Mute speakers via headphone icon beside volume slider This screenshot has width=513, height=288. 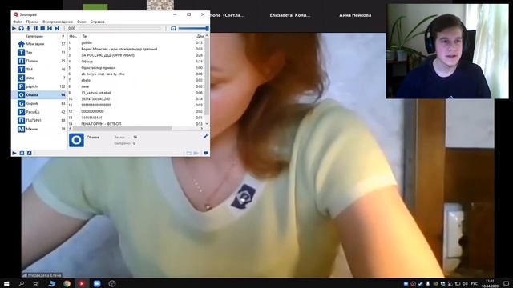[x=173, y=29]
